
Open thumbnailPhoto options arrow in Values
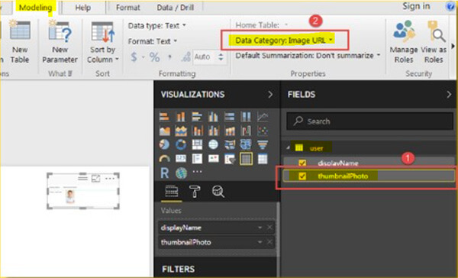pos(260,242)
